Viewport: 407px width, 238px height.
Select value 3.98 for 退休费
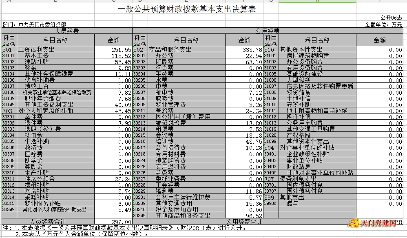click(113, 123)
